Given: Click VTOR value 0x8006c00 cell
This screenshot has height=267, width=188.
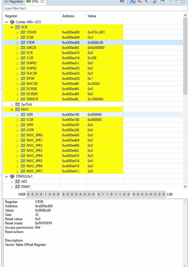Looking at the screenshot, I should [x=95, y=43].
